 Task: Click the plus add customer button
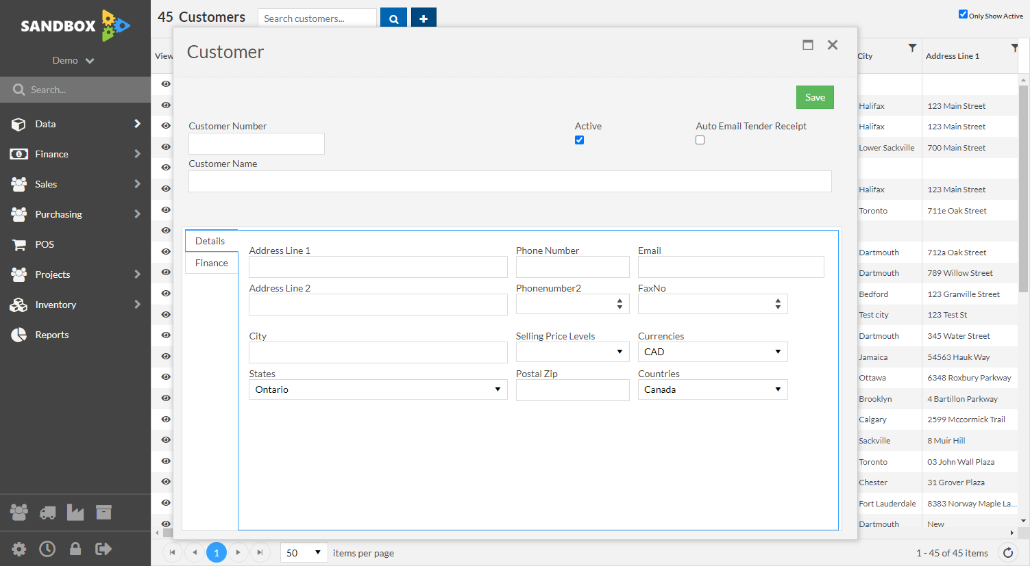click(424, 18)
